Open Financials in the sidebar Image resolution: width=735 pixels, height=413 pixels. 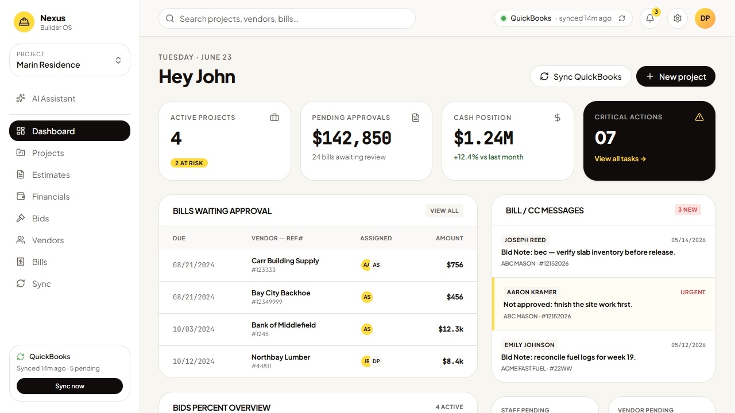tap(69, 196)
